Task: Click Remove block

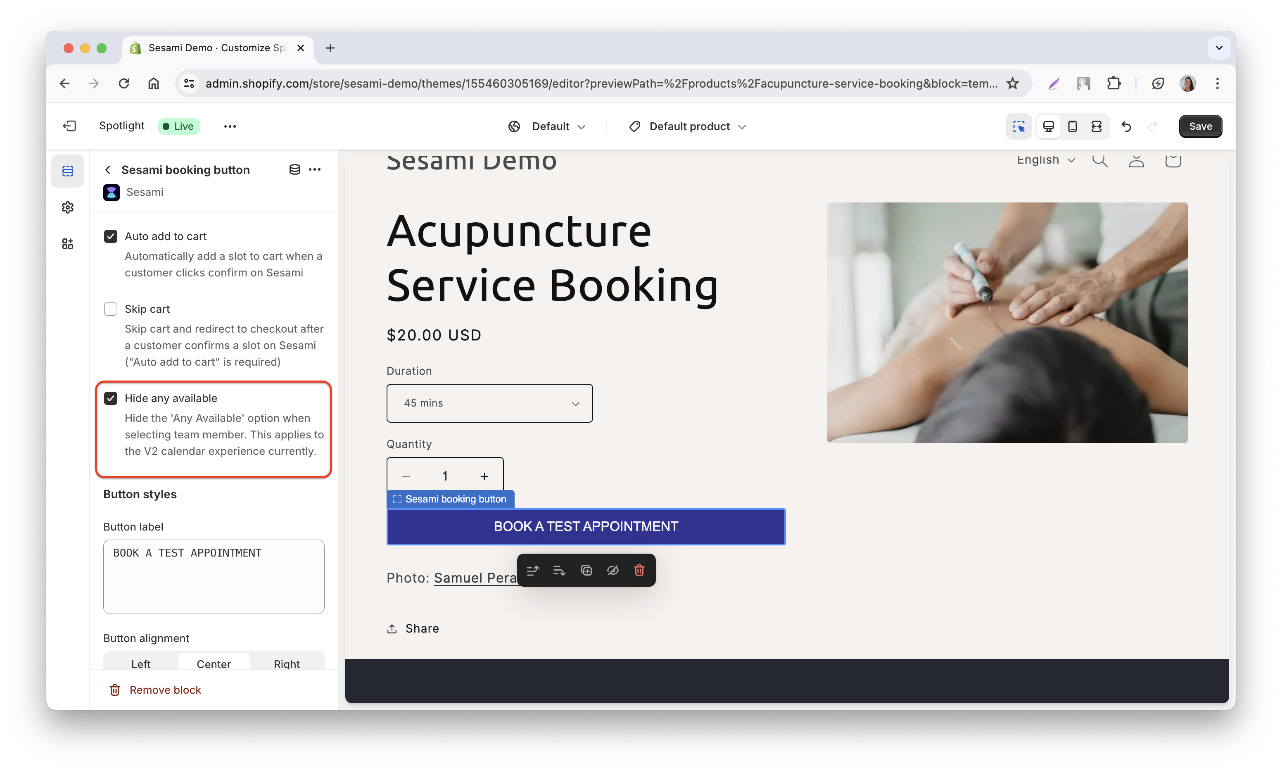Action: click(x=155, y=690)
